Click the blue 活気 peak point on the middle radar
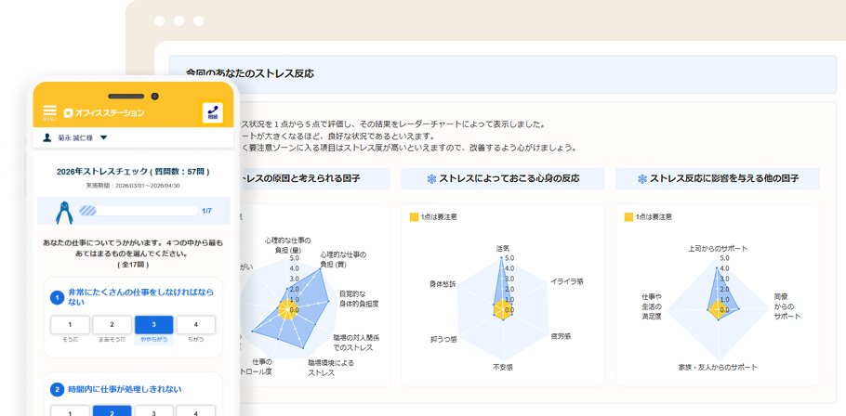This screenshot has width=846, height=416. point(502,257)
